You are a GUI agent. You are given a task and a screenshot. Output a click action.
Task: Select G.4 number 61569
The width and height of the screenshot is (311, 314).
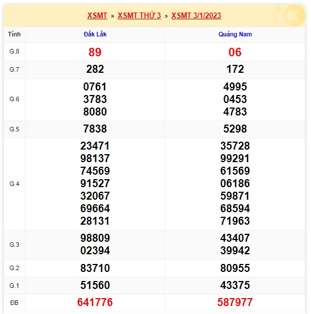(235, 171)
